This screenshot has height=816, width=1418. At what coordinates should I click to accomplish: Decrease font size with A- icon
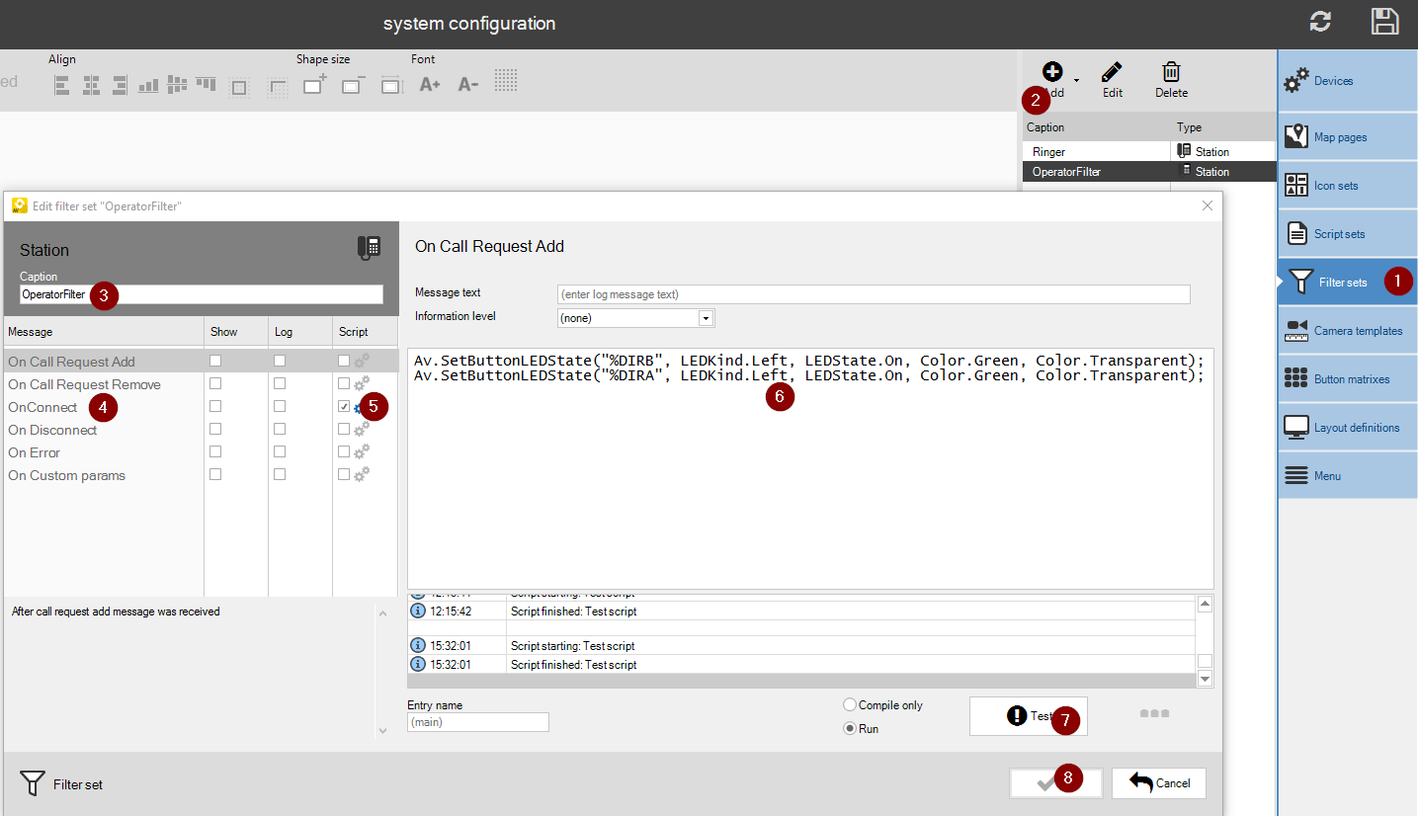[467, 85]
